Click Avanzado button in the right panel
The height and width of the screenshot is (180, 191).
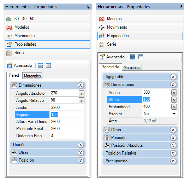tap(112, 57)
